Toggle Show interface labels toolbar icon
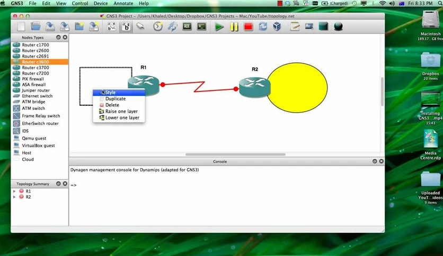Image resolution: width=443 pixels, height=256 pixels. 112,26
